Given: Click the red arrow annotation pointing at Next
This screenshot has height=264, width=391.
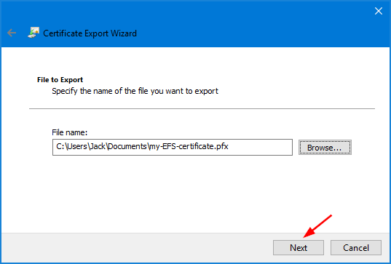Looking at the screenshot, I should point(317,226).
